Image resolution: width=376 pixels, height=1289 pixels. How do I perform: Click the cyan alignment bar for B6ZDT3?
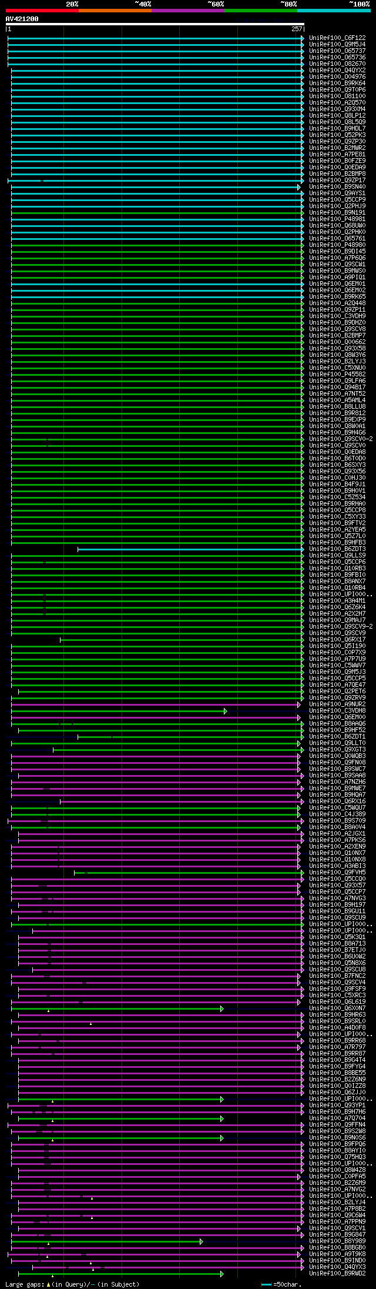pyautogui.click(x=191, y=549)
